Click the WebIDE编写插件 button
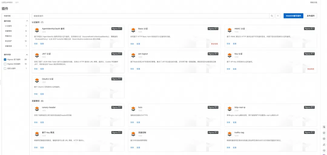The width and height of the screenshot is (327, 155). click(293, 16)
